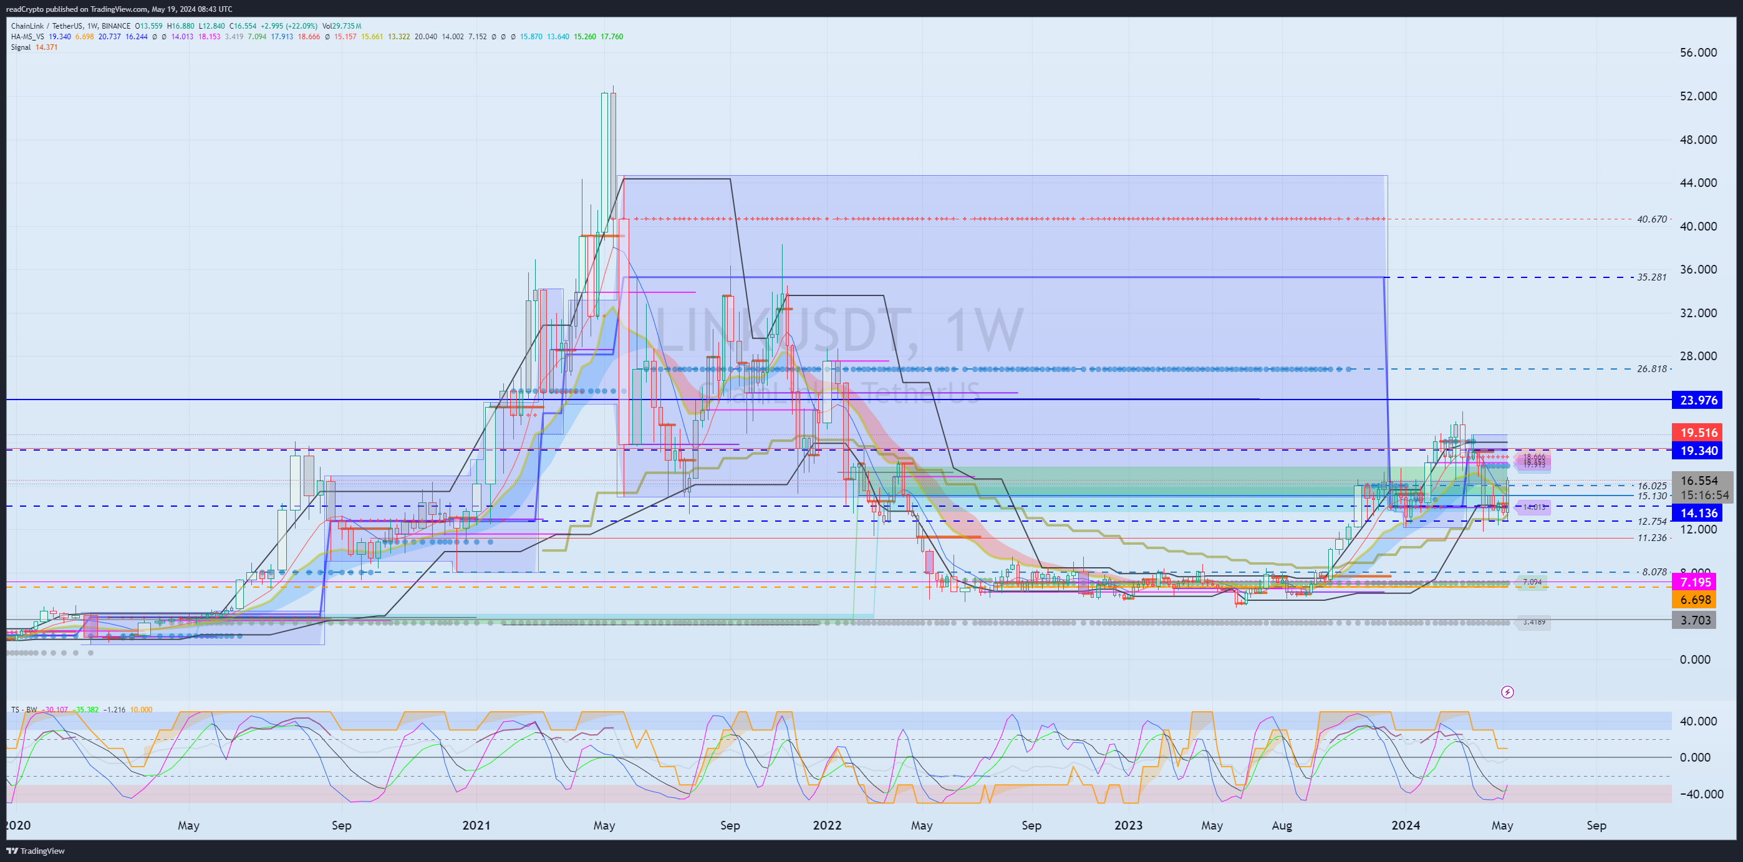Click the L12.840 low value in legend

[x=211, y=26]
